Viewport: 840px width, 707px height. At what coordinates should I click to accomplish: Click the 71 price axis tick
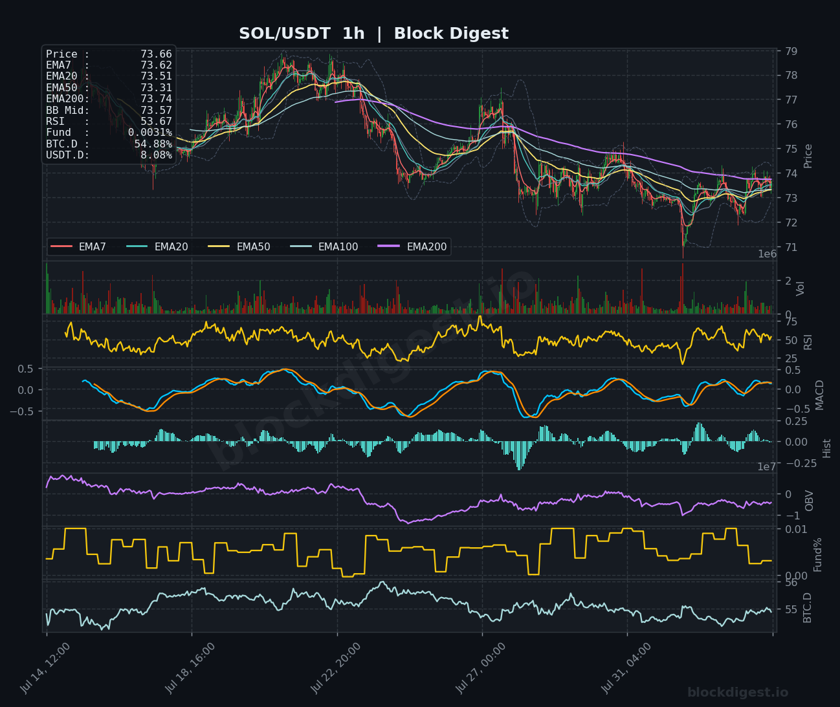tap(791, 247)
